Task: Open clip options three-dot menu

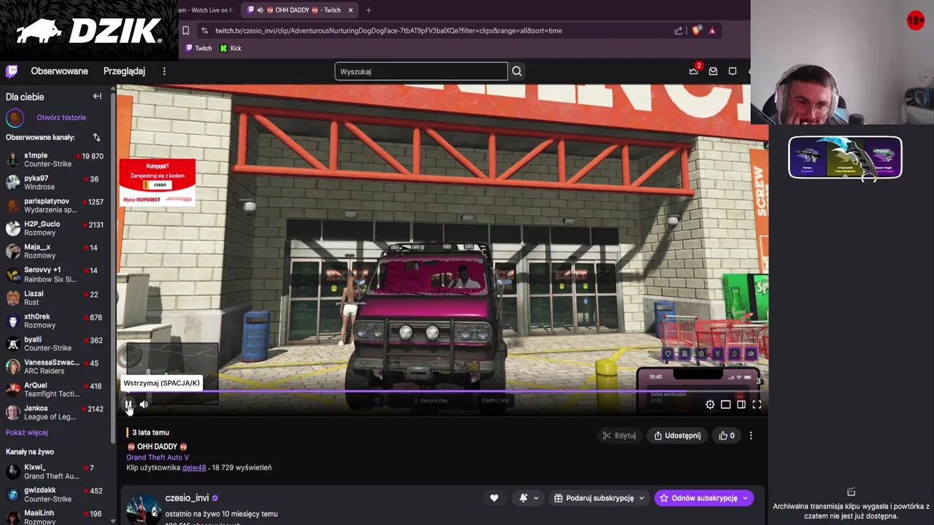Action: [x=751, y=435]
